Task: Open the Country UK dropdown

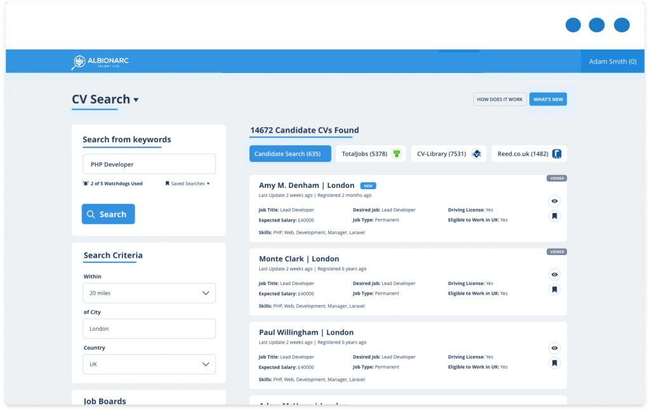Action: 149,364
